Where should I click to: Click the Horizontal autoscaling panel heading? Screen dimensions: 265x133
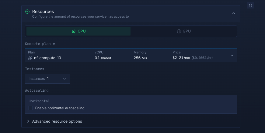pos(39,101)
